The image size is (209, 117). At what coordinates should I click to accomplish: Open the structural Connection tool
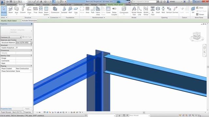click(x=55, y=10)
